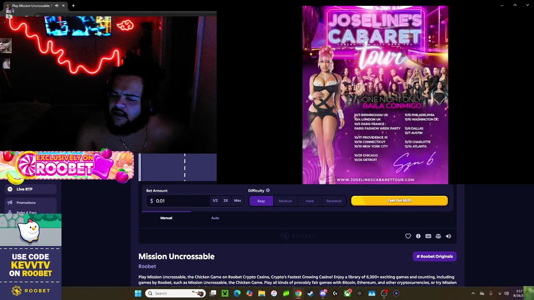Launch Minecraft from the taskbar
The width and height of the screenshot is (534, 300).
[x=225, y=293]
